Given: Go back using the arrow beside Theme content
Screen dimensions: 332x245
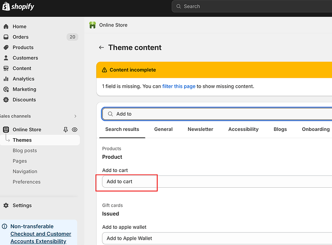Looking at the screenshot, I should [x=101, y=48].
